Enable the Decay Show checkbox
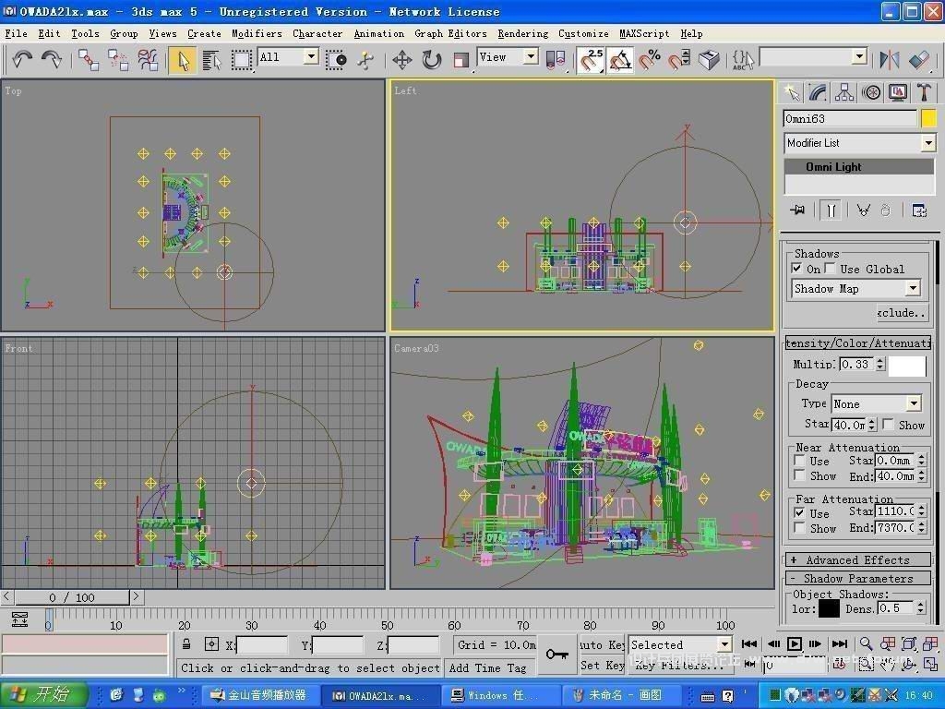Image resolution: width=945 pixels, height=709 pixels. [888, 425]
